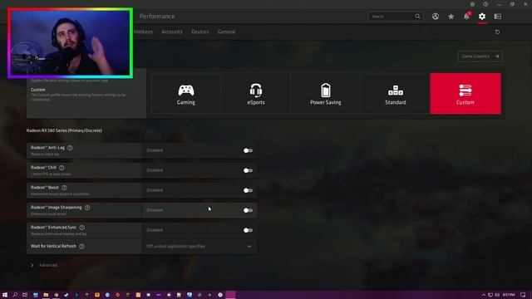Viewport: 532px width, 299px height.
Task: Open the Radeon web browser globe icon
Action: (x=436, y=17)
